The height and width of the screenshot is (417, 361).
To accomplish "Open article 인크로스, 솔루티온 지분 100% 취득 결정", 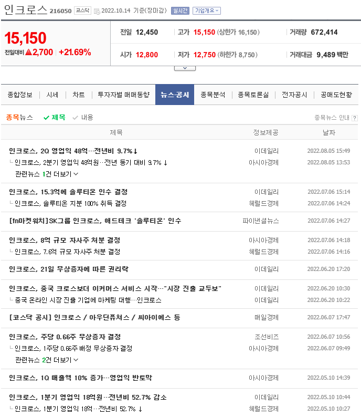I will point(70,203).
